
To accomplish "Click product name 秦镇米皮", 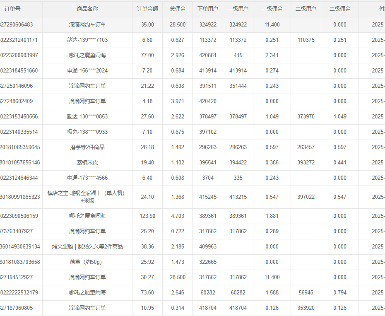I will (x=87, y=163).
